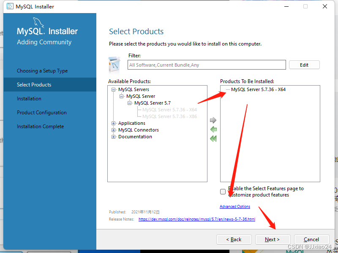Collapse the MySQL Servers tree node
Screen dimensions: 338x253
113,89
